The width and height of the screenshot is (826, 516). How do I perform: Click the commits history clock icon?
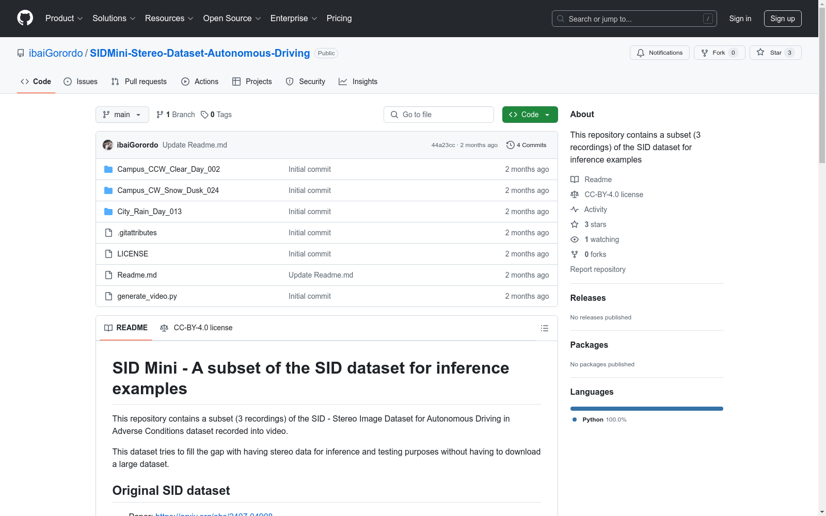coord(511,145)
